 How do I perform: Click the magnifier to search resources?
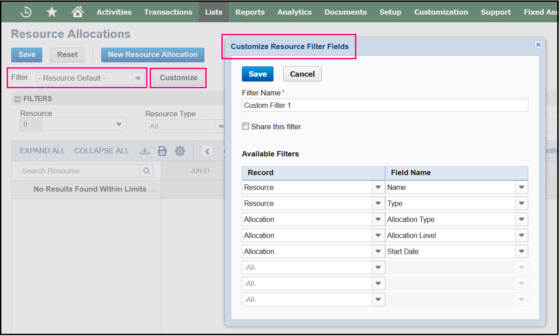147,170
